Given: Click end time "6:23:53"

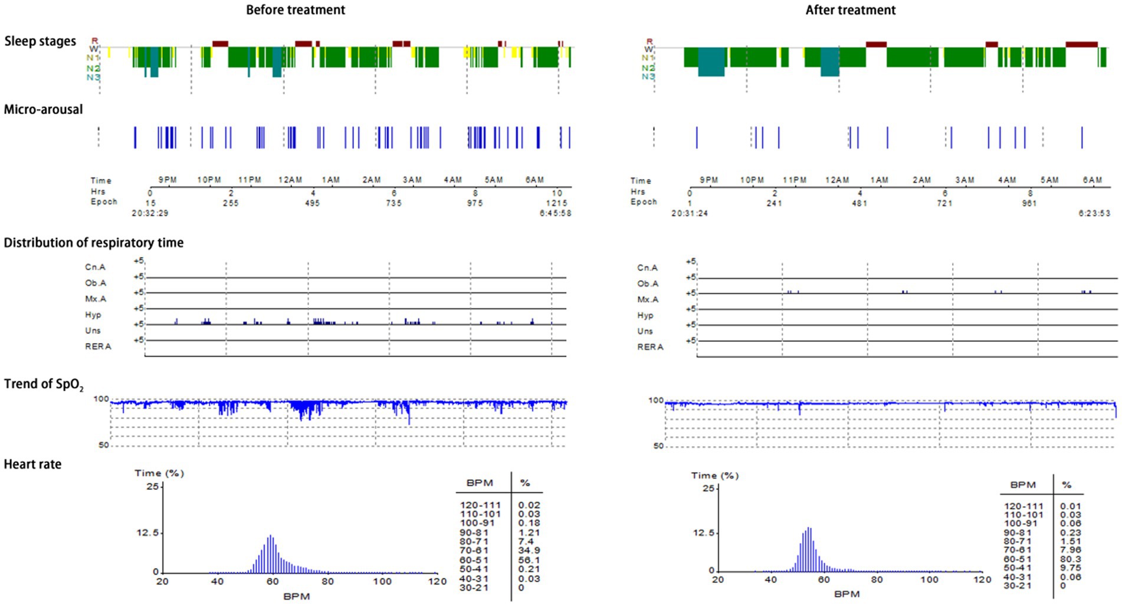Looking at the screenshot, I should pyautogui.click(x=1094, y=213).
